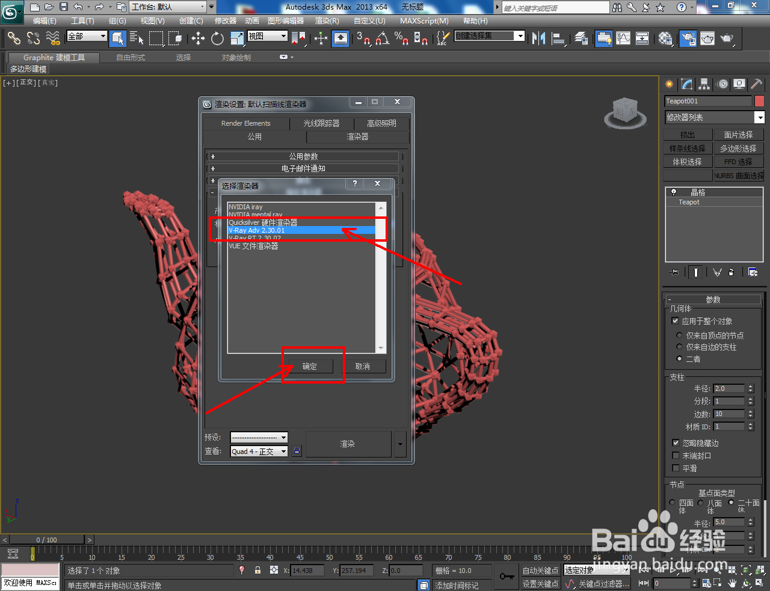The height and width of the screenshot is (591, 770).
Task: Switch to the 高级照明 tab
Action: coord(381,123)
